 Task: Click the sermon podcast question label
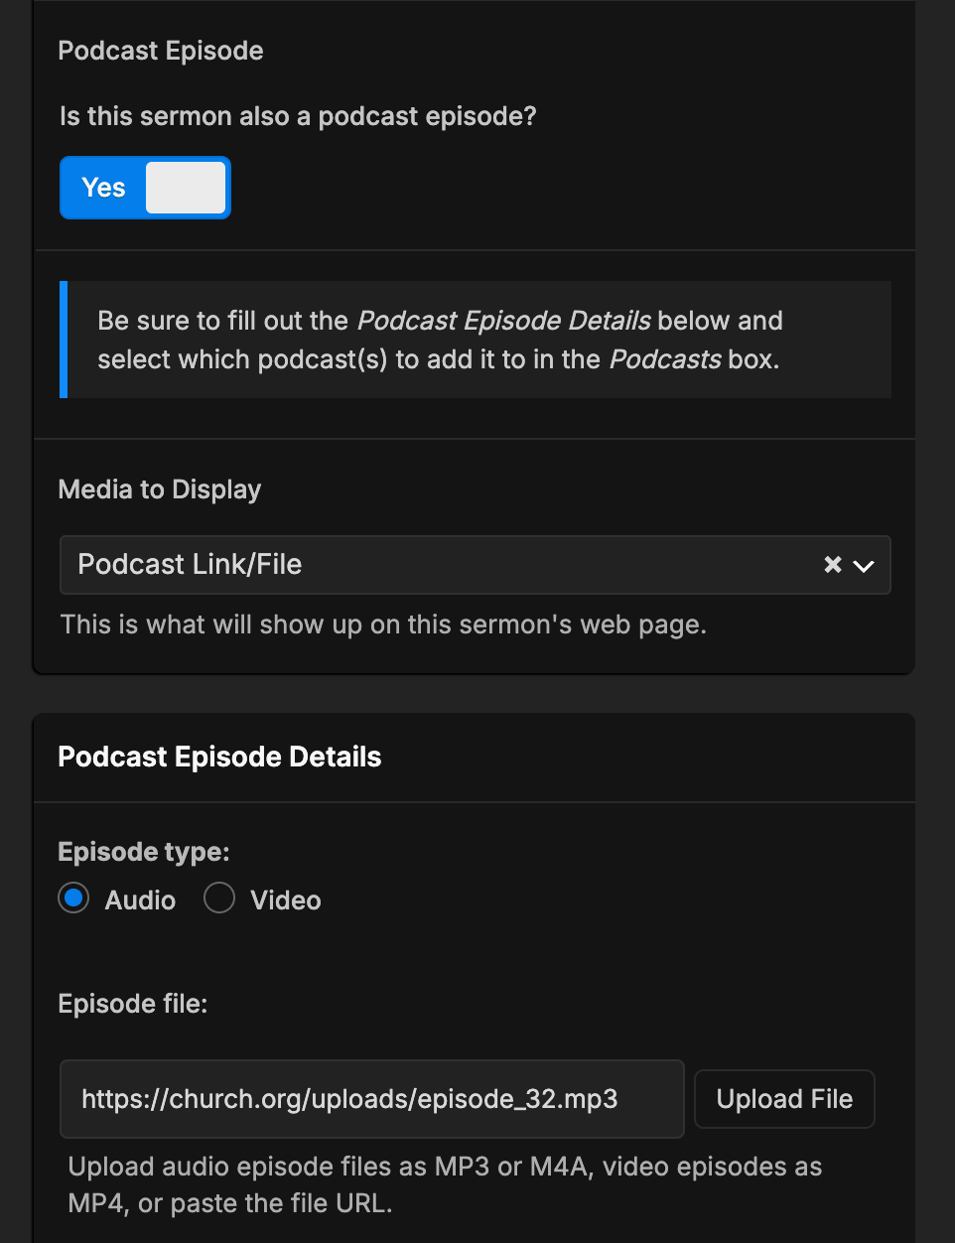298,116
